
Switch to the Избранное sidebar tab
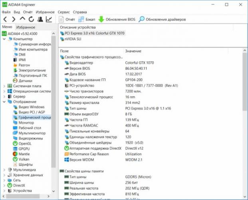click(x=26, y=27)
